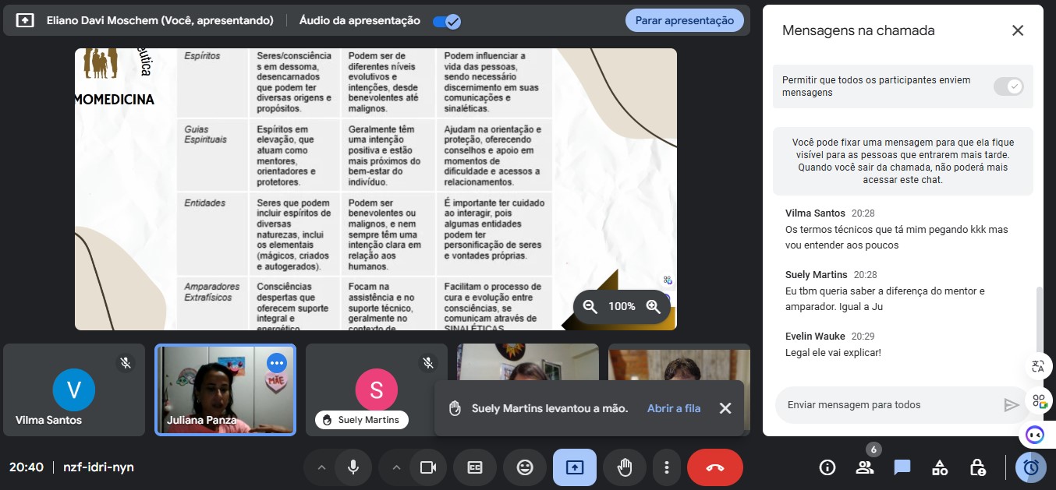Toggle the screen presentation button
Viewport: 1056px width, 490px height.
coord(574,467)
